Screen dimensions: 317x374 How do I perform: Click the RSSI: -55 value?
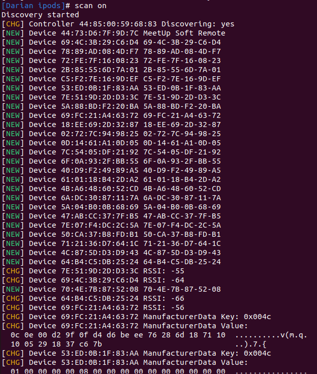tap(164, 271)
